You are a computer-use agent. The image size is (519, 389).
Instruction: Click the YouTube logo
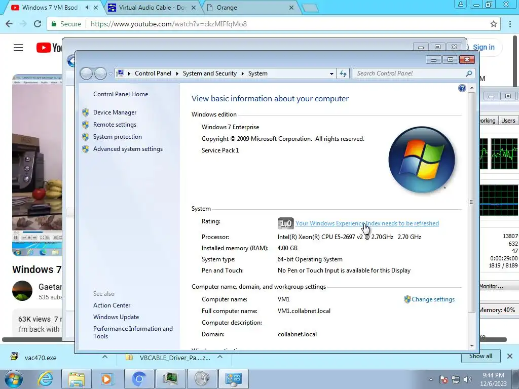(49, 48)
